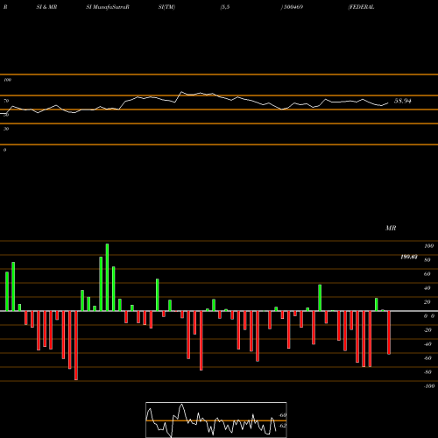Image resolution: width=438 pixels, height=438 pixels.
Task: Click the 'SI(TM)' header label
Action: pos(166,7)
